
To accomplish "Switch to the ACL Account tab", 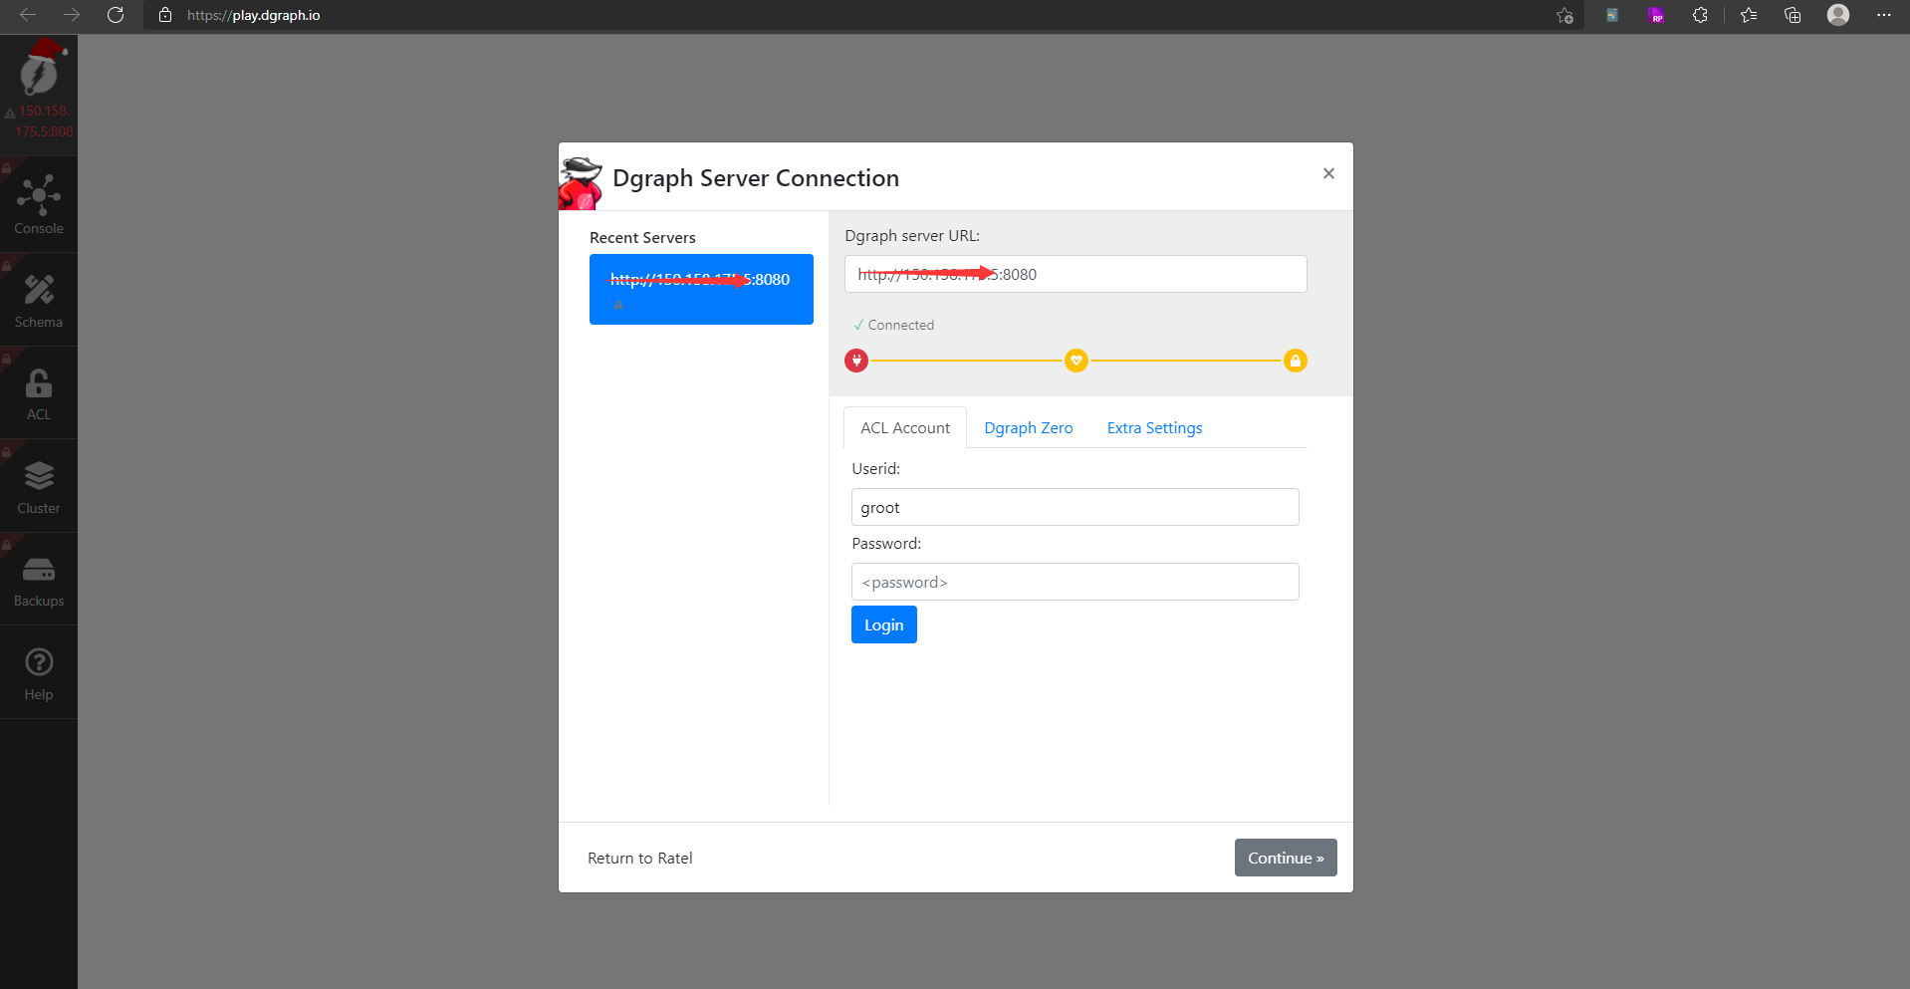I will coord(905,428).
